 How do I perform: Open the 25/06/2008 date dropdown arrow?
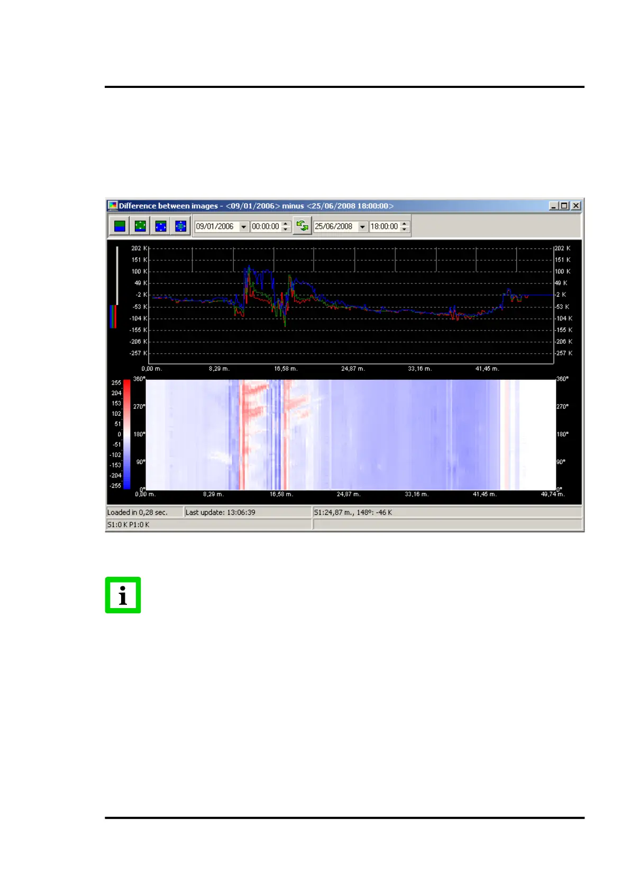pos(362,227)
